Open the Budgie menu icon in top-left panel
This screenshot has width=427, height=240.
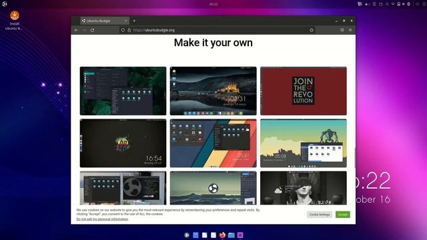tap(5, 4)
